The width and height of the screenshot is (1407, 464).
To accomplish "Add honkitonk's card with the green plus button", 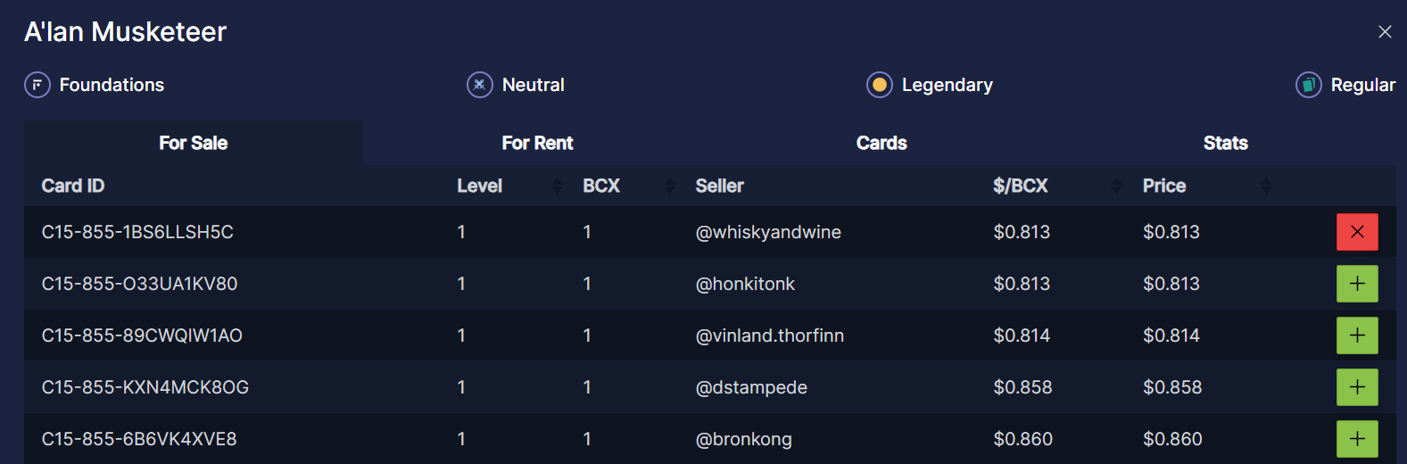I will coord(1357,284).
